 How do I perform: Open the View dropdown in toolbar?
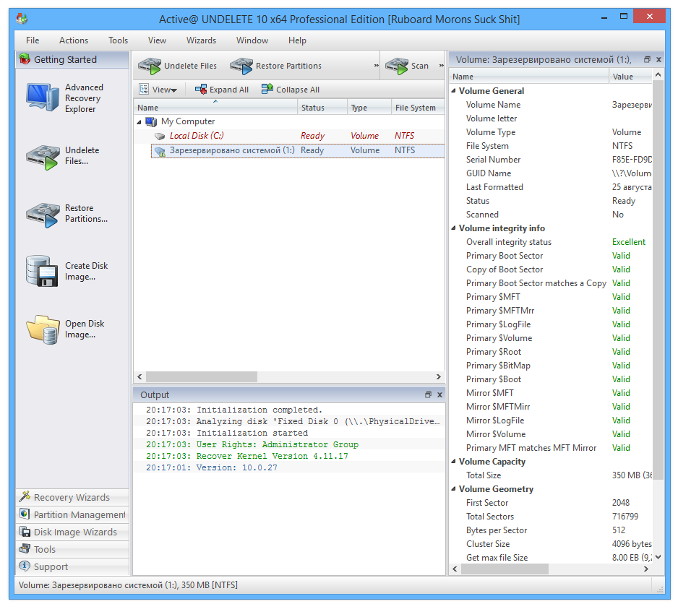[x=158, y=90]
